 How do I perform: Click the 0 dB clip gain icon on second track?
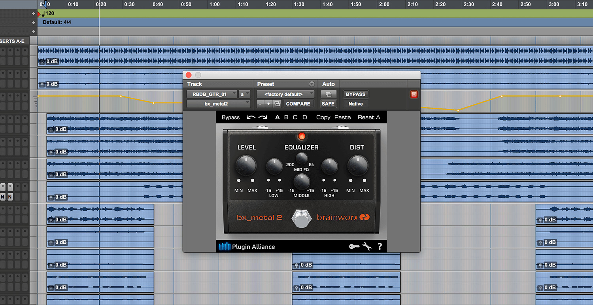click(x=42, y=84)
